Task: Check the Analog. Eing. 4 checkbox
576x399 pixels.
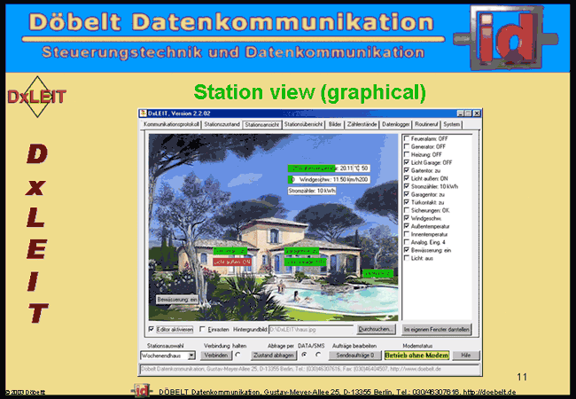Action: pos(407,242)
